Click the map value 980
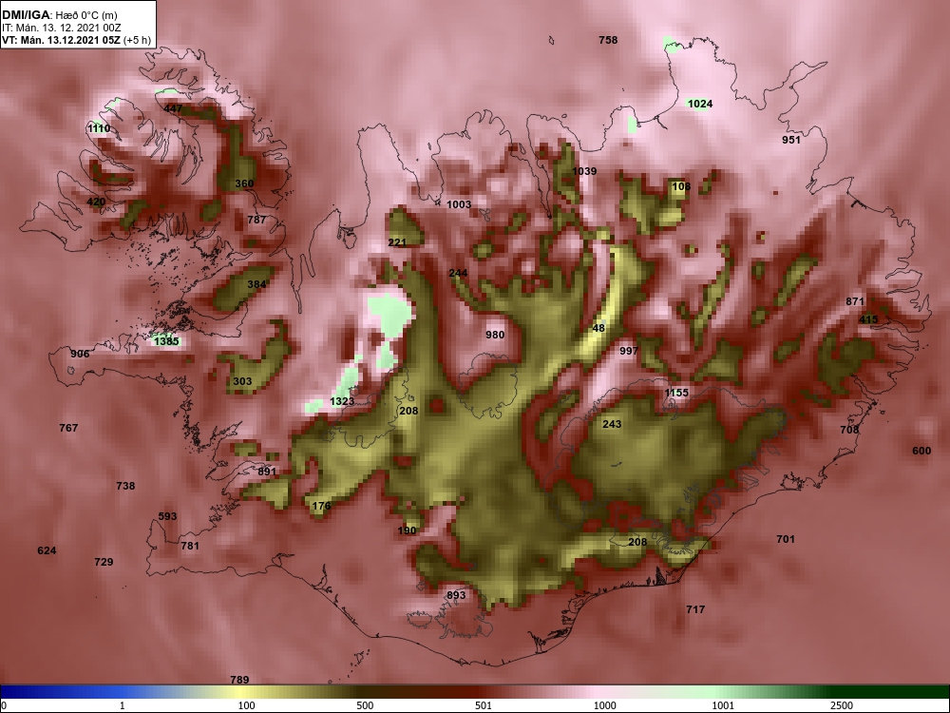Screen dimensions: 950x713 [495, 335]
